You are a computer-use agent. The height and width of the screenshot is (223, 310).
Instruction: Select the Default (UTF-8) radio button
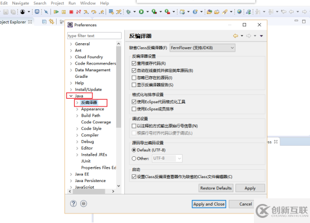pyautogui.click(x=134, y=150)
